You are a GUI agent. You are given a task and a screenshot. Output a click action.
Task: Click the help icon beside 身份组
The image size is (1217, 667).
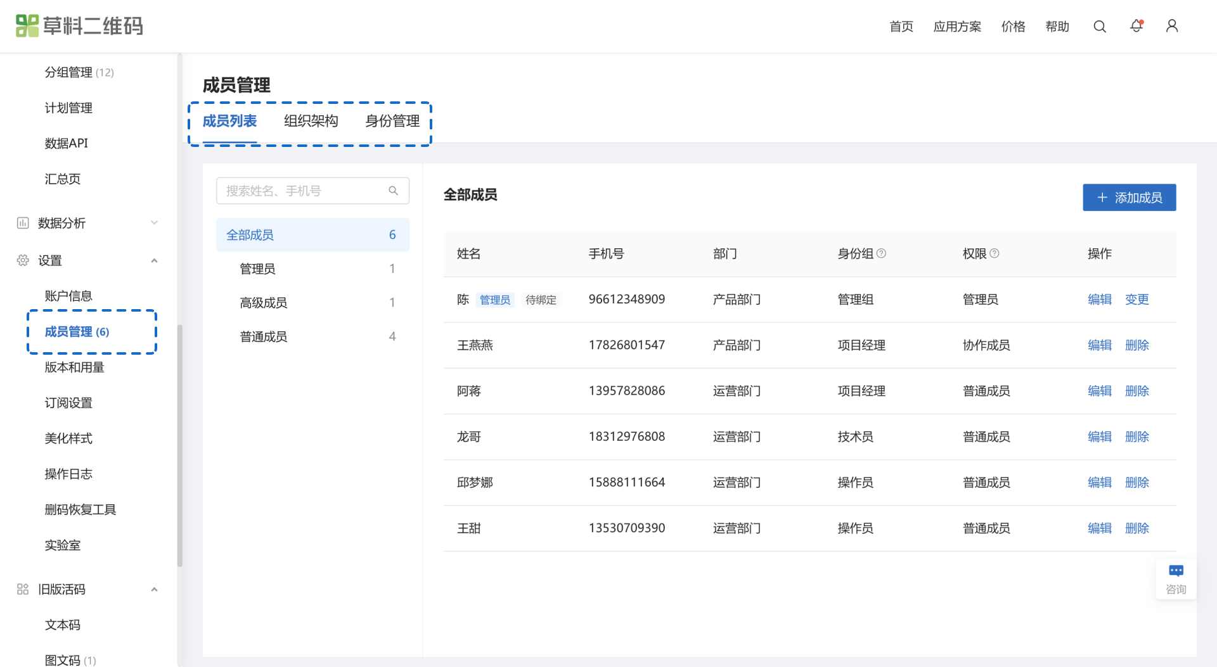881,253
